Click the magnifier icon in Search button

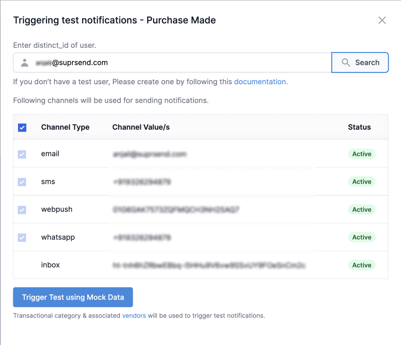[x=346, y=62]
